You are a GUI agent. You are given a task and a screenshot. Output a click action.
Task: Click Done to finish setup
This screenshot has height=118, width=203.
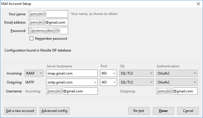(x=163, y=111)
